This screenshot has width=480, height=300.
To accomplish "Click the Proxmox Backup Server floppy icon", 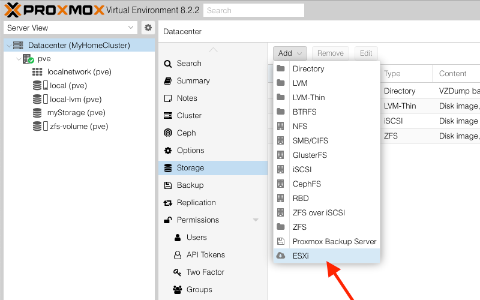I will (281, 241).
